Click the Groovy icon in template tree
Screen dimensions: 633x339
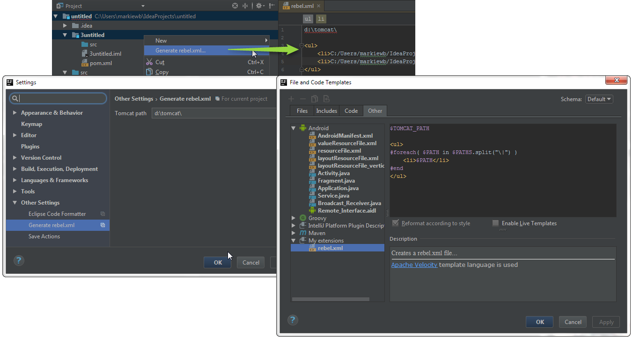303,218
